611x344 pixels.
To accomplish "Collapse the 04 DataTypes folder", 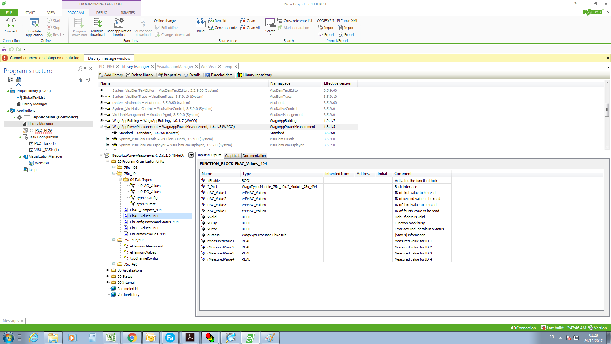I will point(120,179).
